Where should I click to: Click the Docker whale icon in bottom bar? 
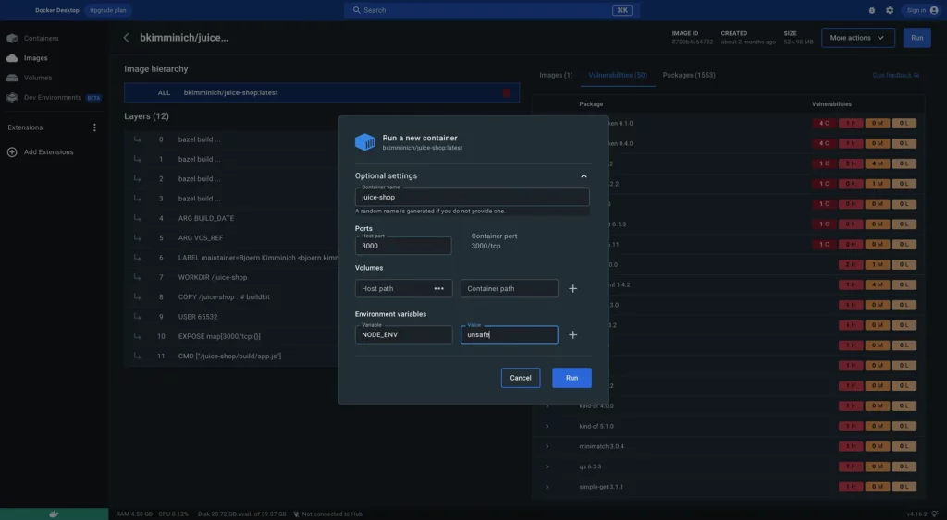[54, 514]
